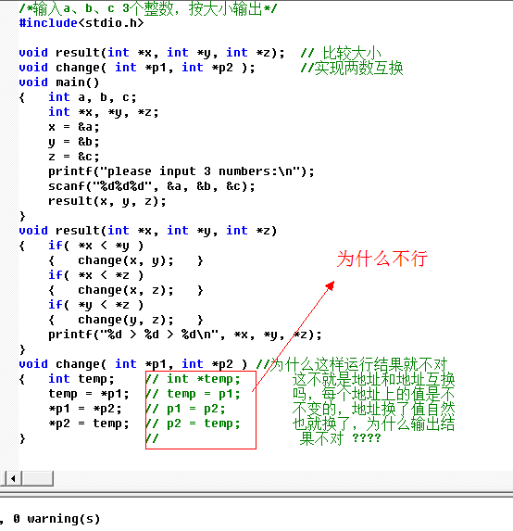
Task: Click the 'temp = *p1;' statement
Action: tap(89, 394)
